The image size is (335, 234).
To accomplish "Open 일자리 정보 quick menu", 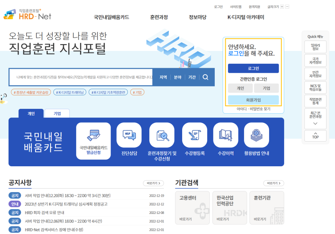I will (x=315, y=47).
